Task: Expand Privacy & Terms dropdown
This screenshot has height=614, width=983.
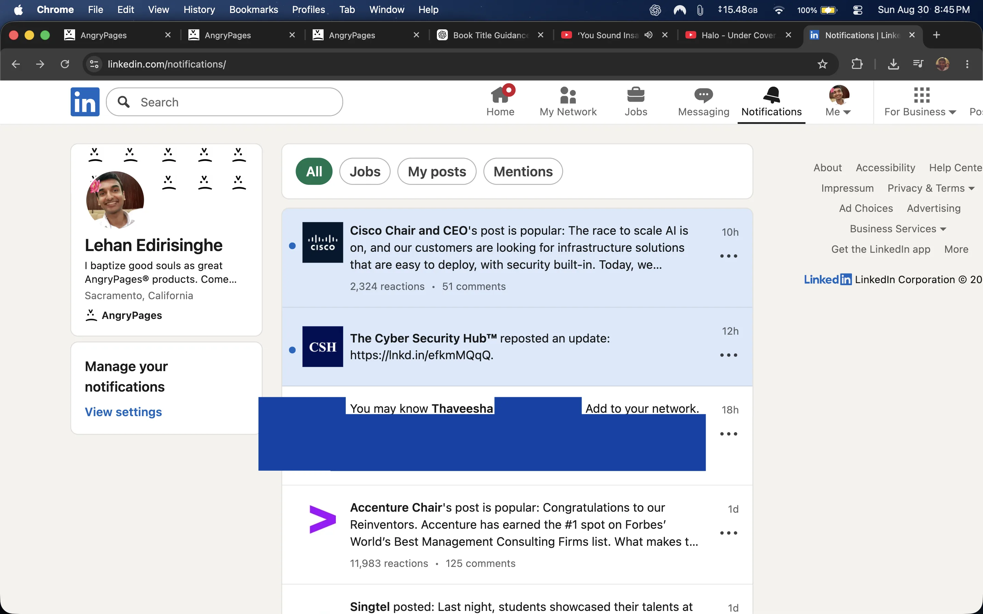Action: 931,188
